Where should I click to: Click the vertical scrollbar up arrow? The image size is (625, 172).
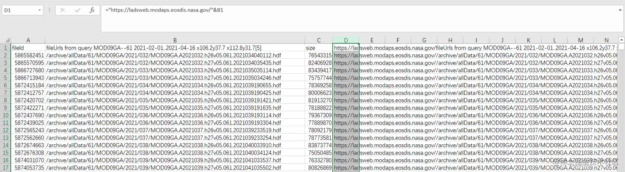pos(621,40)
